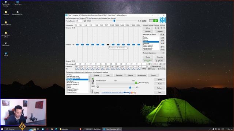Image resolution: width=234 pixels, height=131 pixels.
Task: Open tutoriales folder in taskbar
Action: tap(64, 129)
